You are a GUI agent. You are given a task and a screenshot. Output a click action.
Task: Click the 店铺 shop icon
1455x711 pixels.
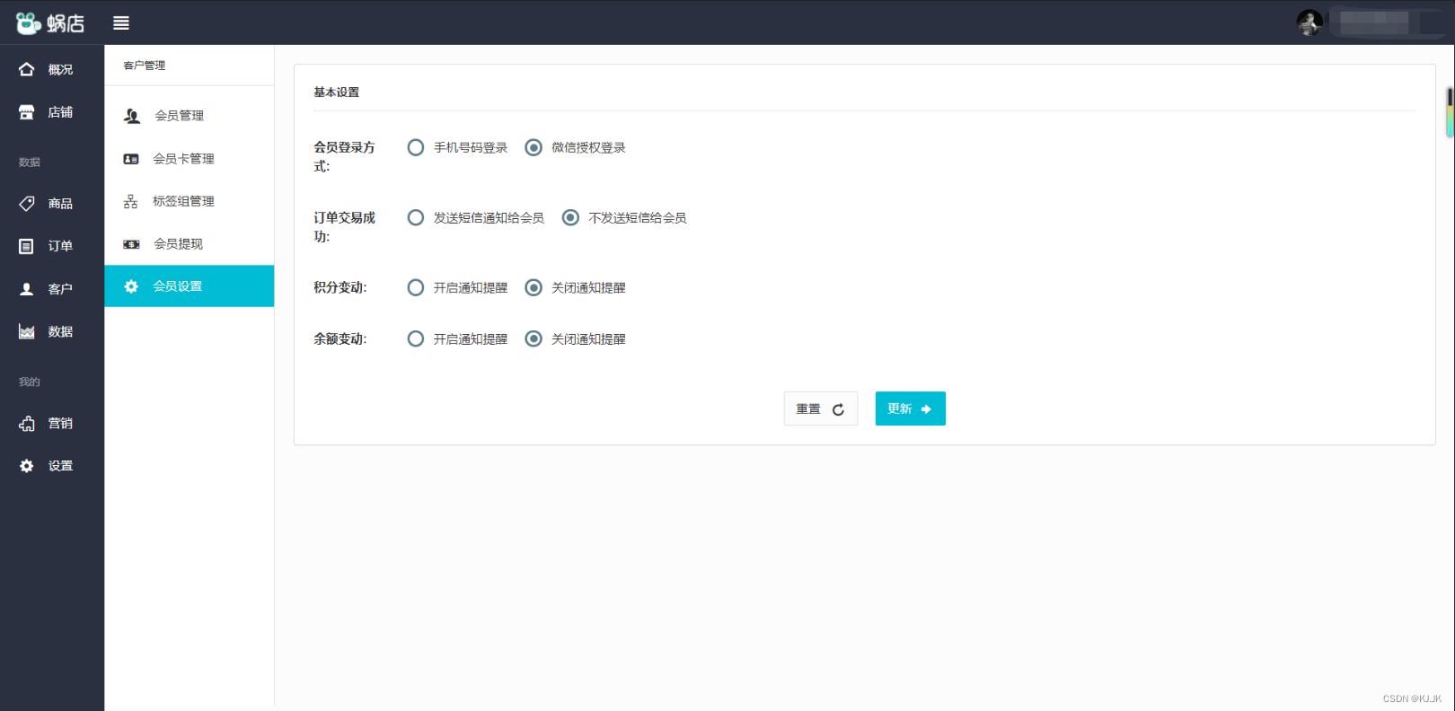(27, 112)
